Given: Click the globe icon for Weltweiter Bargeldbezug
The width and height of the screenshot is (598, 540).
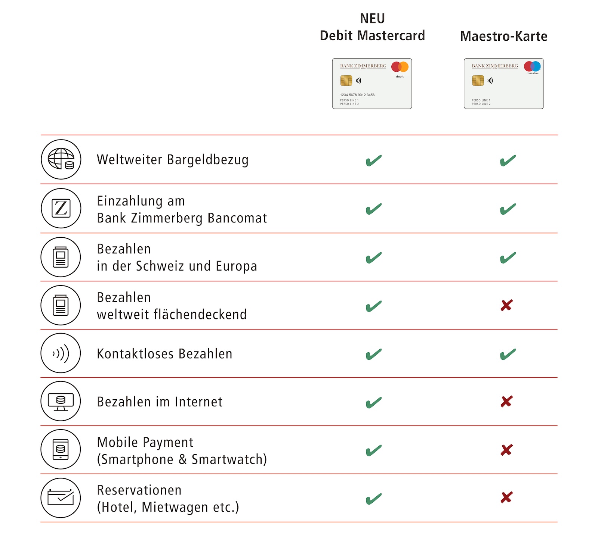Looking at the screenshot, I should [x=61, y=159].
